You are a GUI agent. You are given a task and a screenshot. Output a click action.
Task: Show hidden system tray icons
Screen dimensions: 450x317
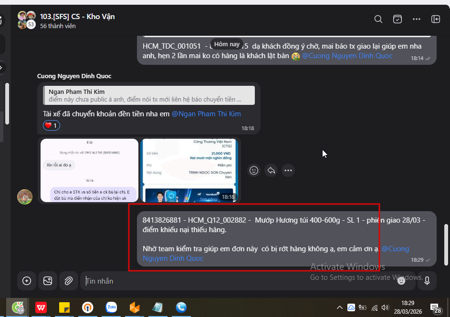[339, 308]
